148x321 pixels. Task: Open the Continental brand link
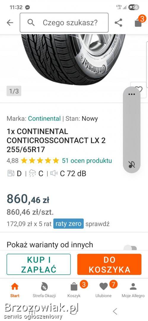tap(44, 119)
